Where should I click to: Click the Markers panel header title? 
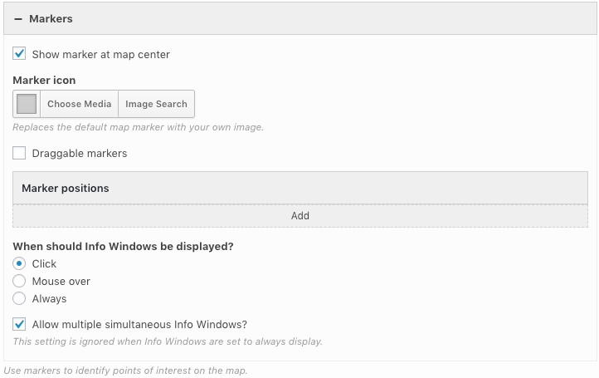coord(51,18)
